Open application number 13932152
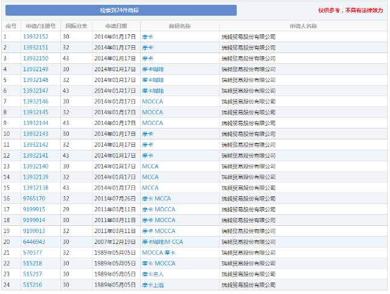This screenshot has height=294, width=390. (36, 37)
